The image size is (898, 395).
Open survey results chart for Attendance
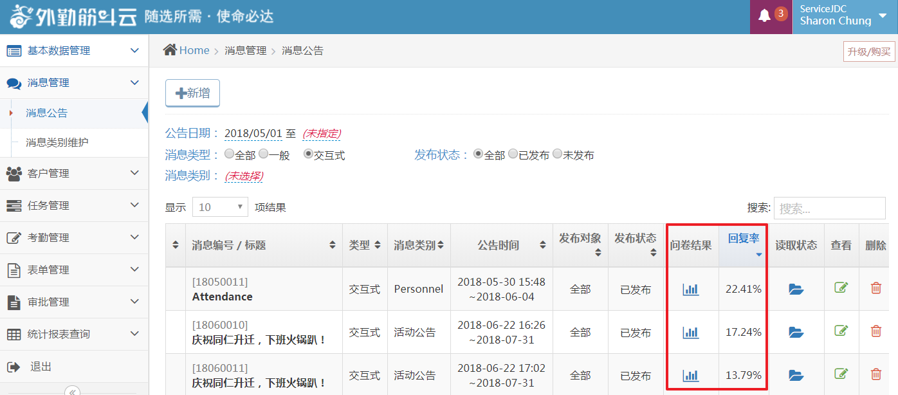(691, 289)
